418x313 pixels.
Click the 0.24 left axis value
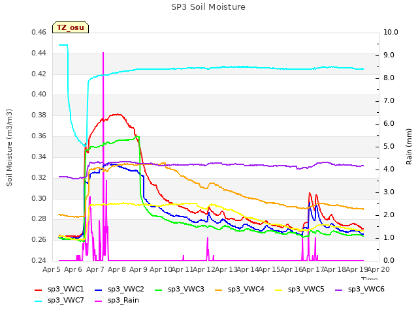(39, 260)
